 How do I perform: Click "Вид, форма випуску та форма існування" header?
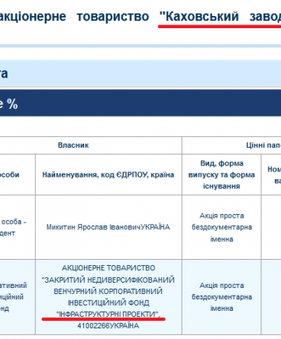tap(221, 174)
